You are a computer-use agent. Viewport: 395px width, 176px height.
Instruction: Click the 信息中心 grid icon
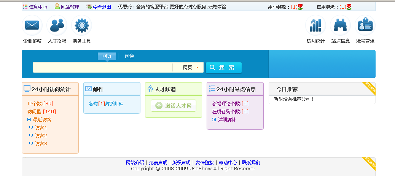click(x=25, y=7)
